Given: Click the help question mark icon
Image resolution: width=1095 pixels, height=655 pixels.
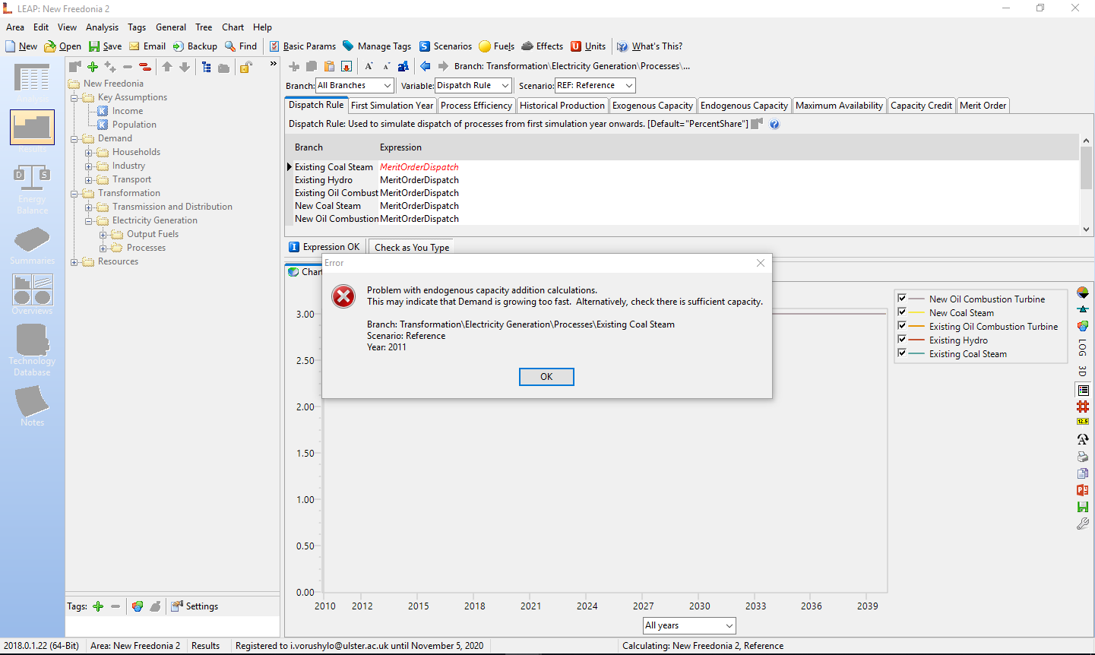Looking at the screenshot, I should click(x=774, y=124).
